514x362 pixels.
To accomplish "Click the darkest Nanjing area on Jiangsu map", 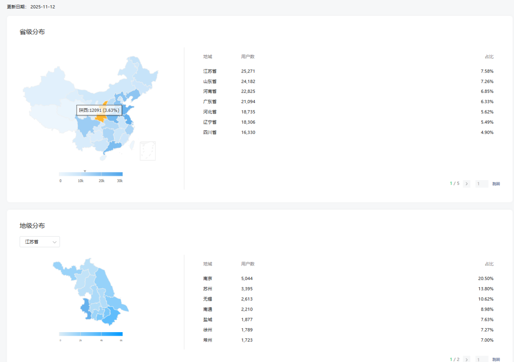I will (x=85, y=308).
